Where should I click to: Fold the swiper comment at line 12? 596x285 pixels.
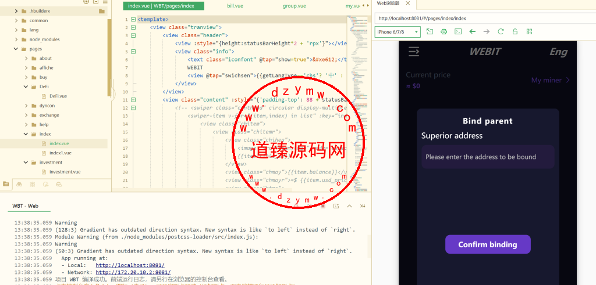pos(133,107)
